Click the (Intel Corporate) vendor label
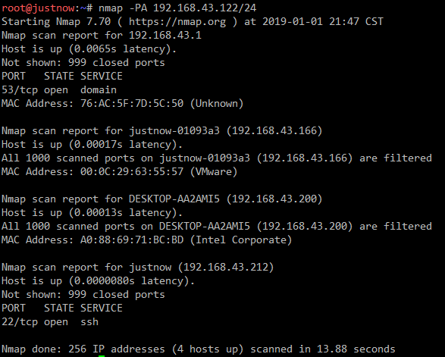The width and height of the screenshot is (445, 357). 241,240
